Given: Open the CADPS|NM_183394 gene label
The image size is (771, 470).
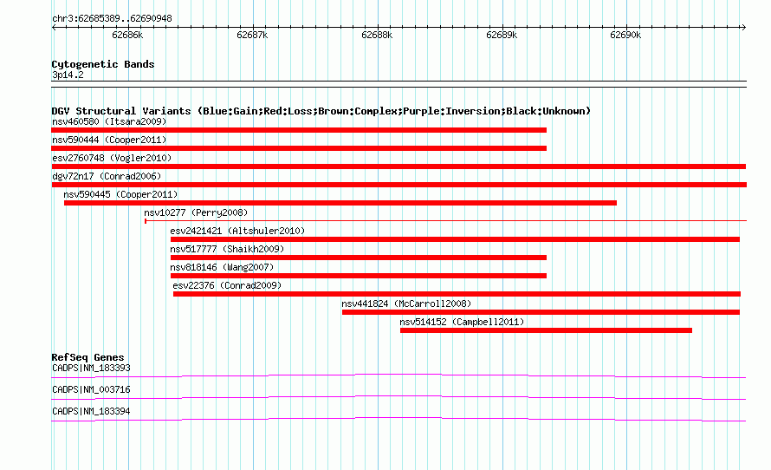Looking at the screenshot, I should [x=91, y=411].
